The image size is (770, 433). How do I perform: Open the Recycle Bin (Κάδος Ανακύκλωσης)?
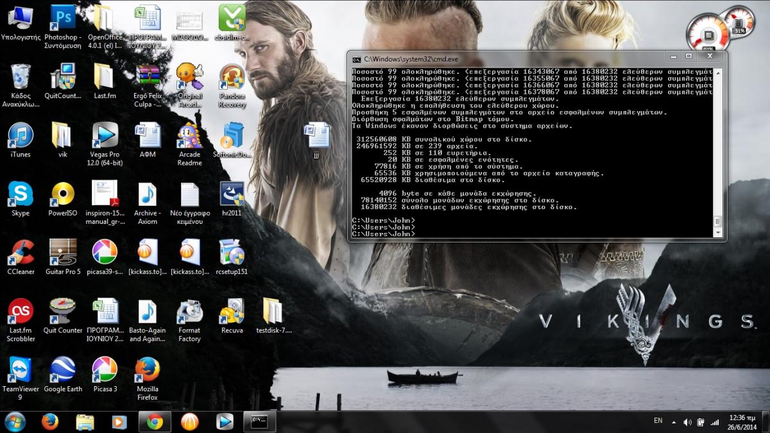[21, 77]
